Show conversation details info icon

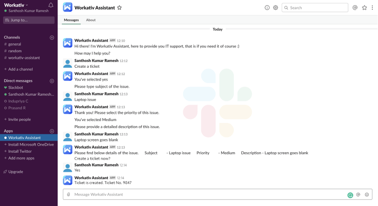tap(267, 8)
